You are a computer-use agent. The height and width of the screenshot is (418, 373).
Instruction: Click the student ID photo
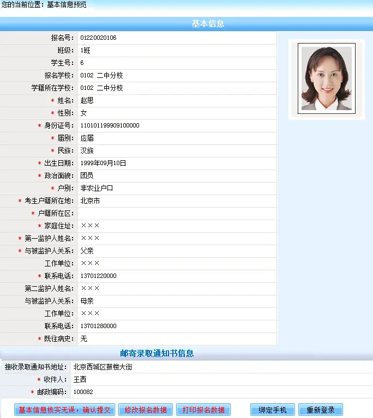pyautogui.click(x=327, y=78)
